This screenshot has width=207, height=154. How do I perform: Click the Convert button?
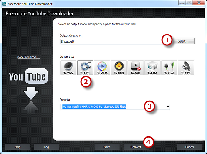136,147
